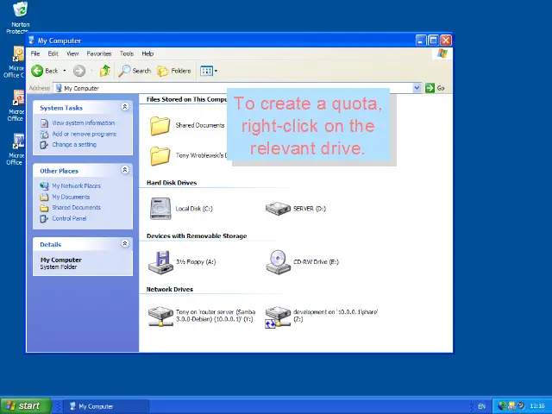The image size is (552, 414).
Task: Open the Start menu
Action: (x=25, y=406)
